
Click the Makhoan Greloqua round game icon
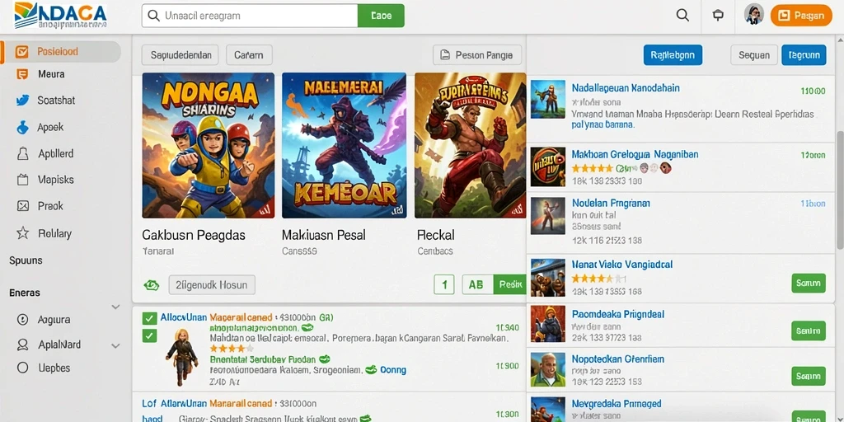548,166
